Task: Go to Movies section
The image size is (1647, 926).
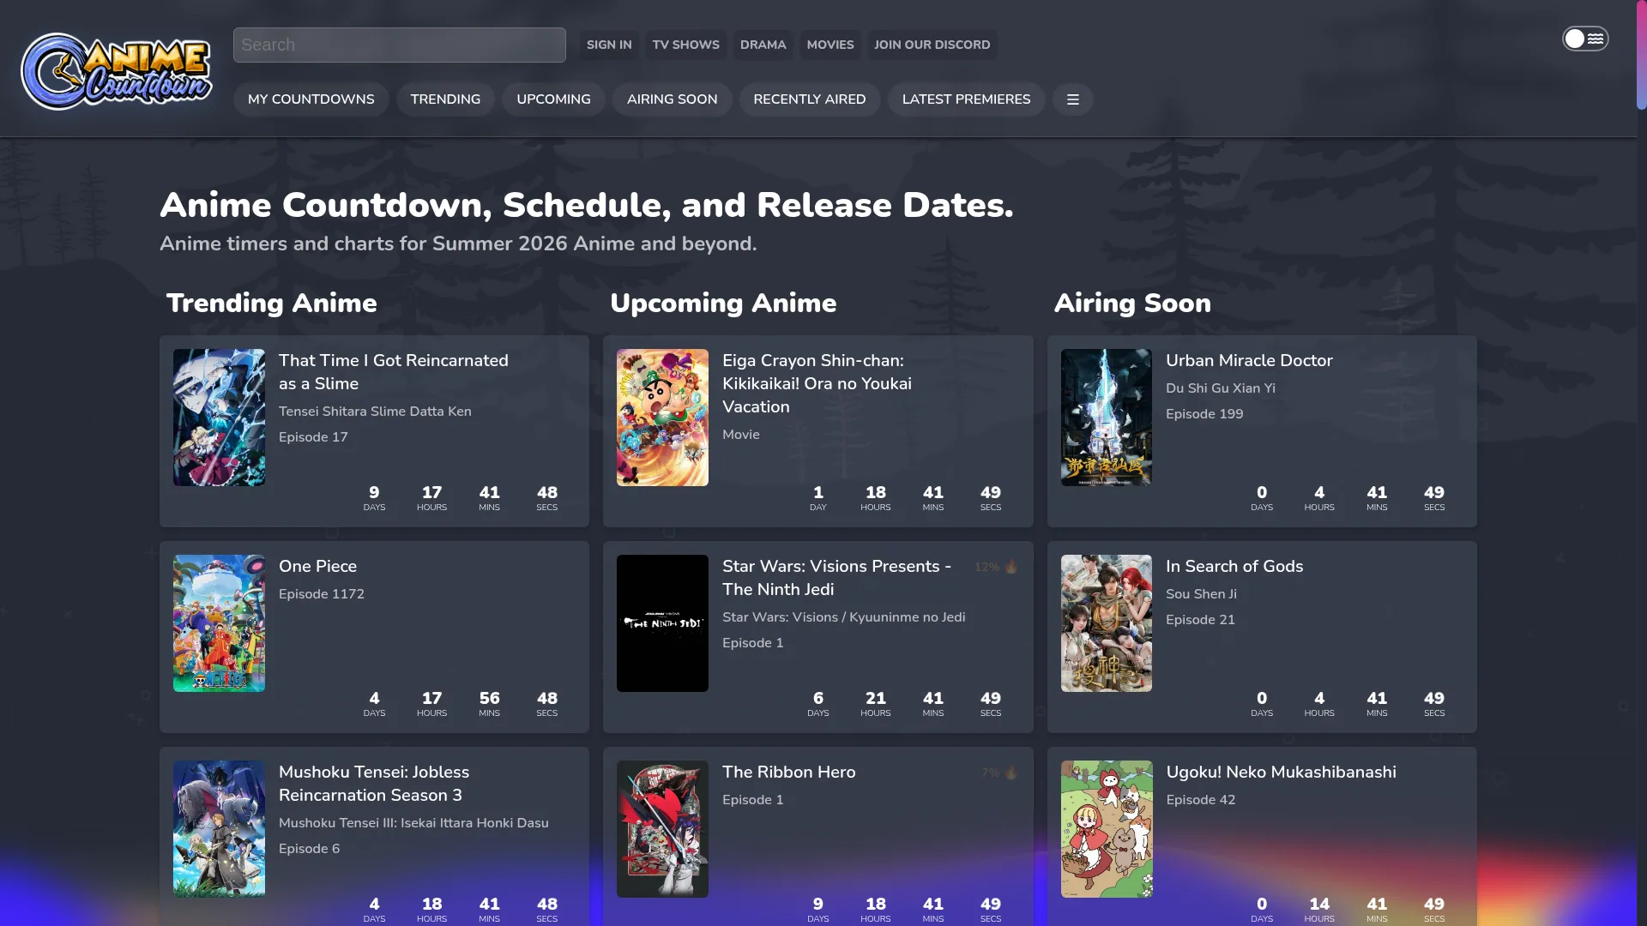Action: point(830,45)
